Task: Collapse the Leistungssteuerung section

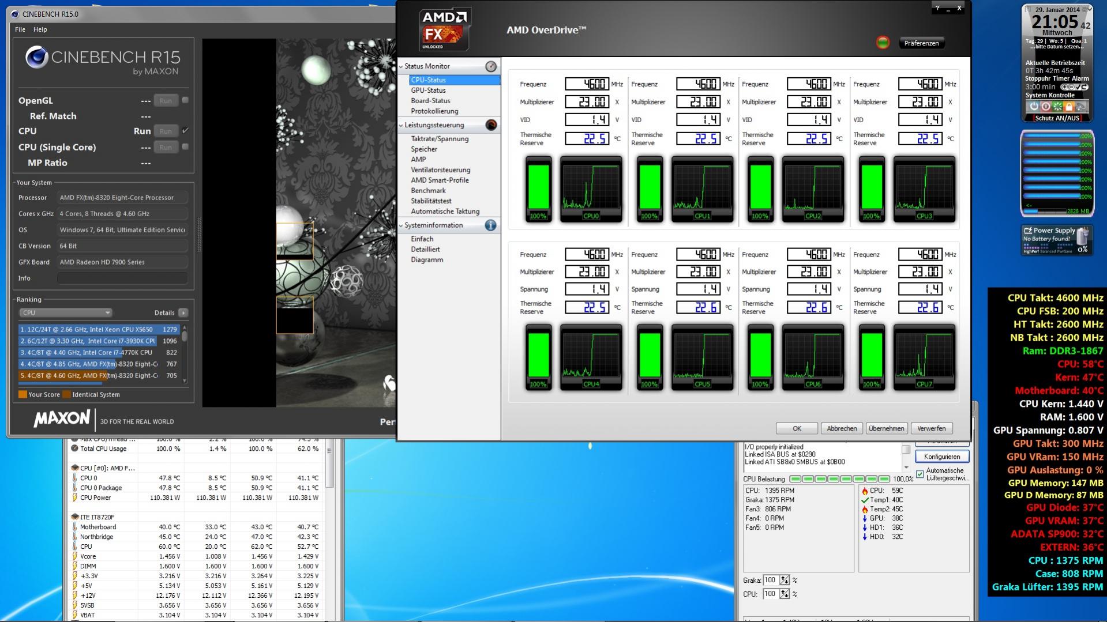Action: tap(401, 125)
